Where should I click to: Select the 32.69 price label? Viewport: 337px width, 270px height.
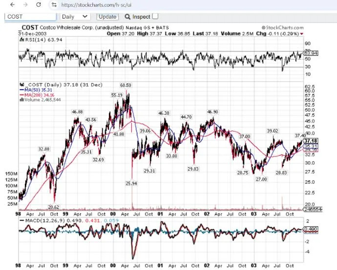[98, 159]
